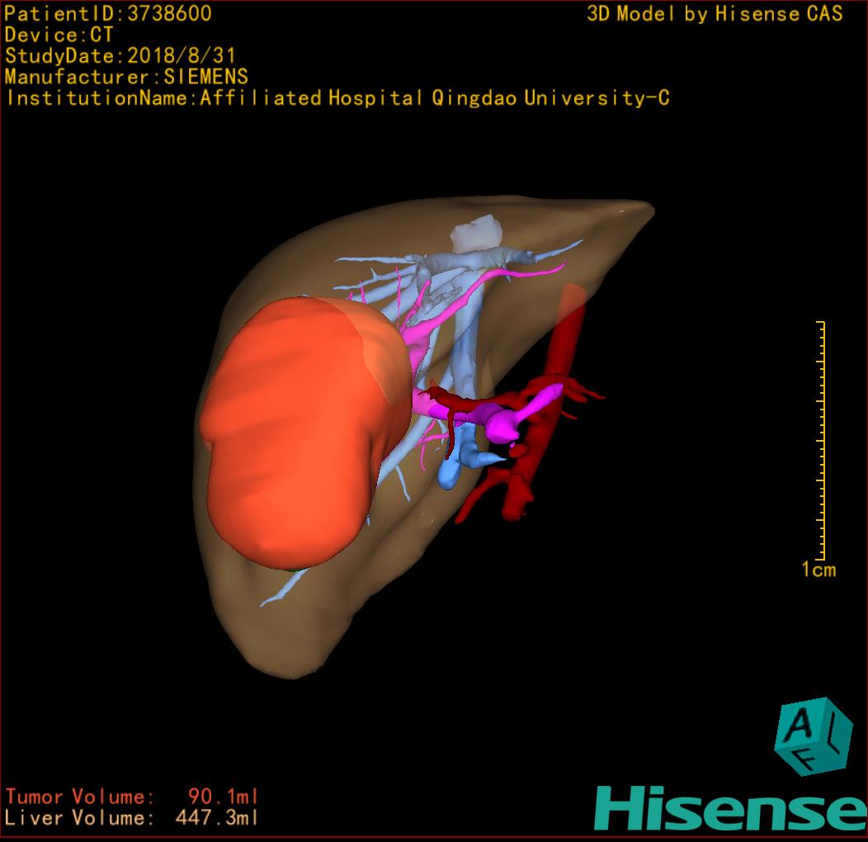Image resolution: width=868 pixels, height=842 pixels.
Task: Click the Manufacturer:SIEMENS label
Action: [126, 77]
